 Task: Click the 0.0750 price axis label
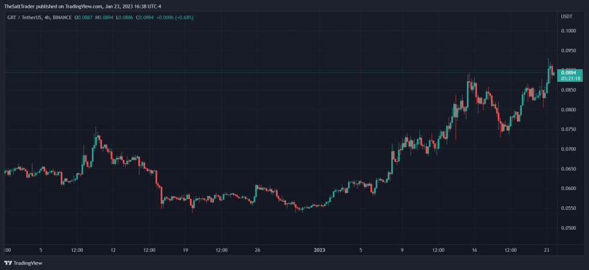pyautogui.click(x=568, y=129)
